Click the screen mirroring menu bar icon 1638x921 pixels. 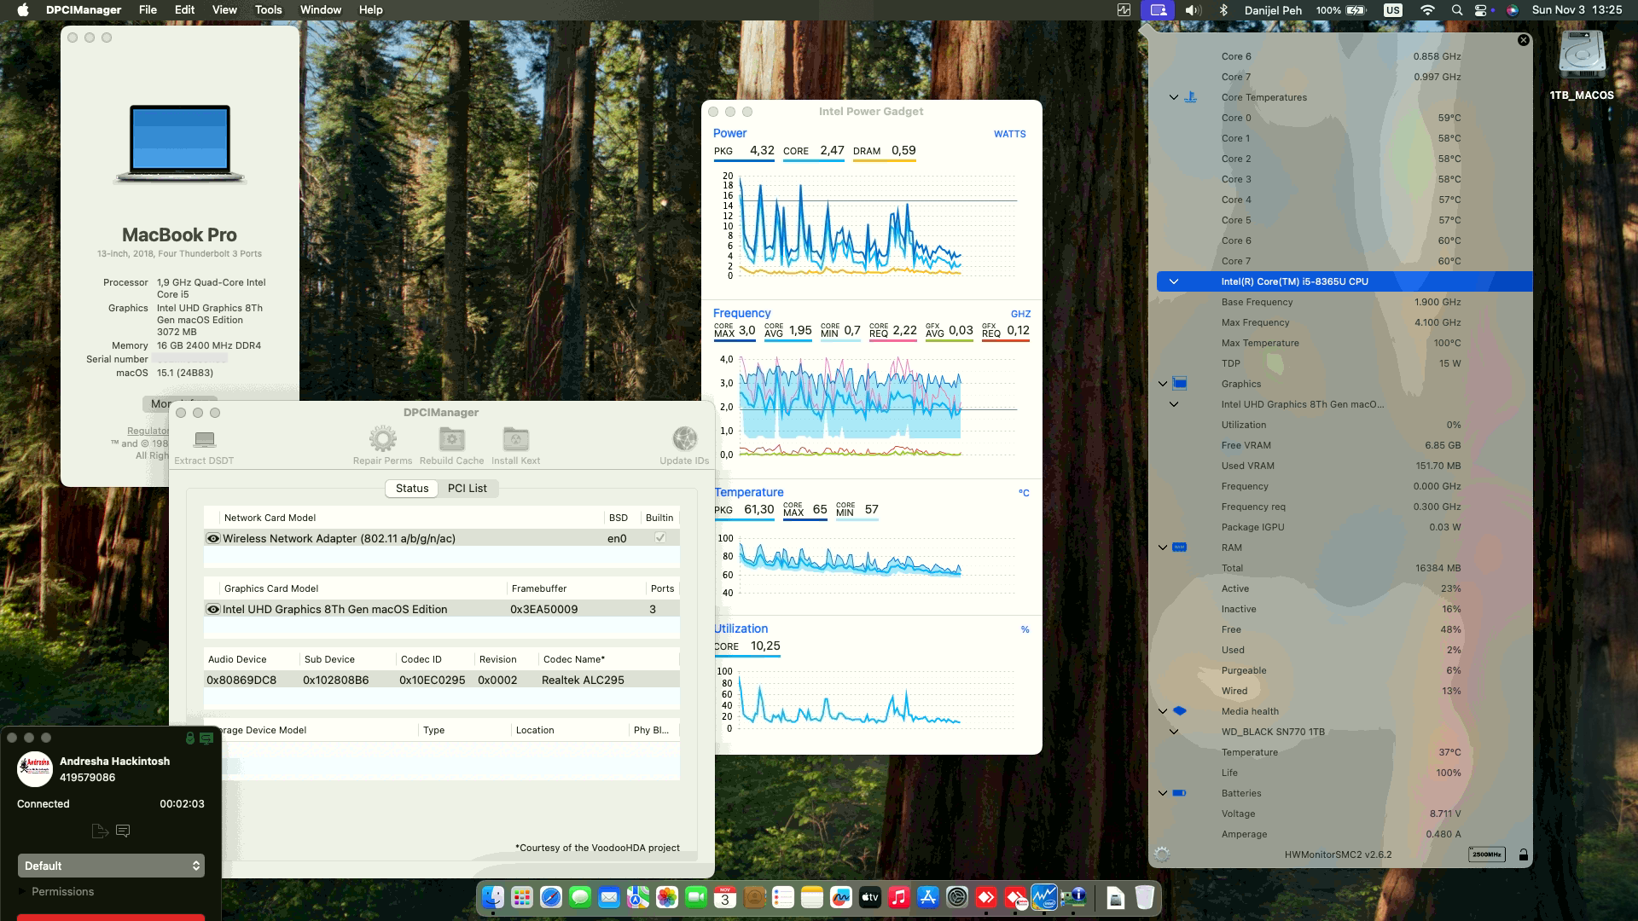[1158, 10]
